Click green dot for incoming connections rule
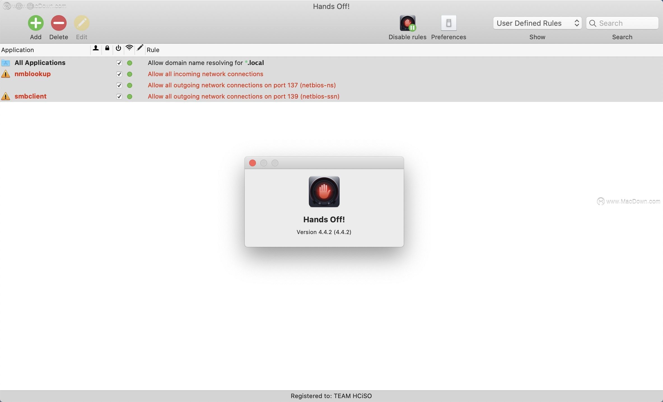Image resolution: width=663 pixels, height=402 pixels. click(x=130, y=74)
